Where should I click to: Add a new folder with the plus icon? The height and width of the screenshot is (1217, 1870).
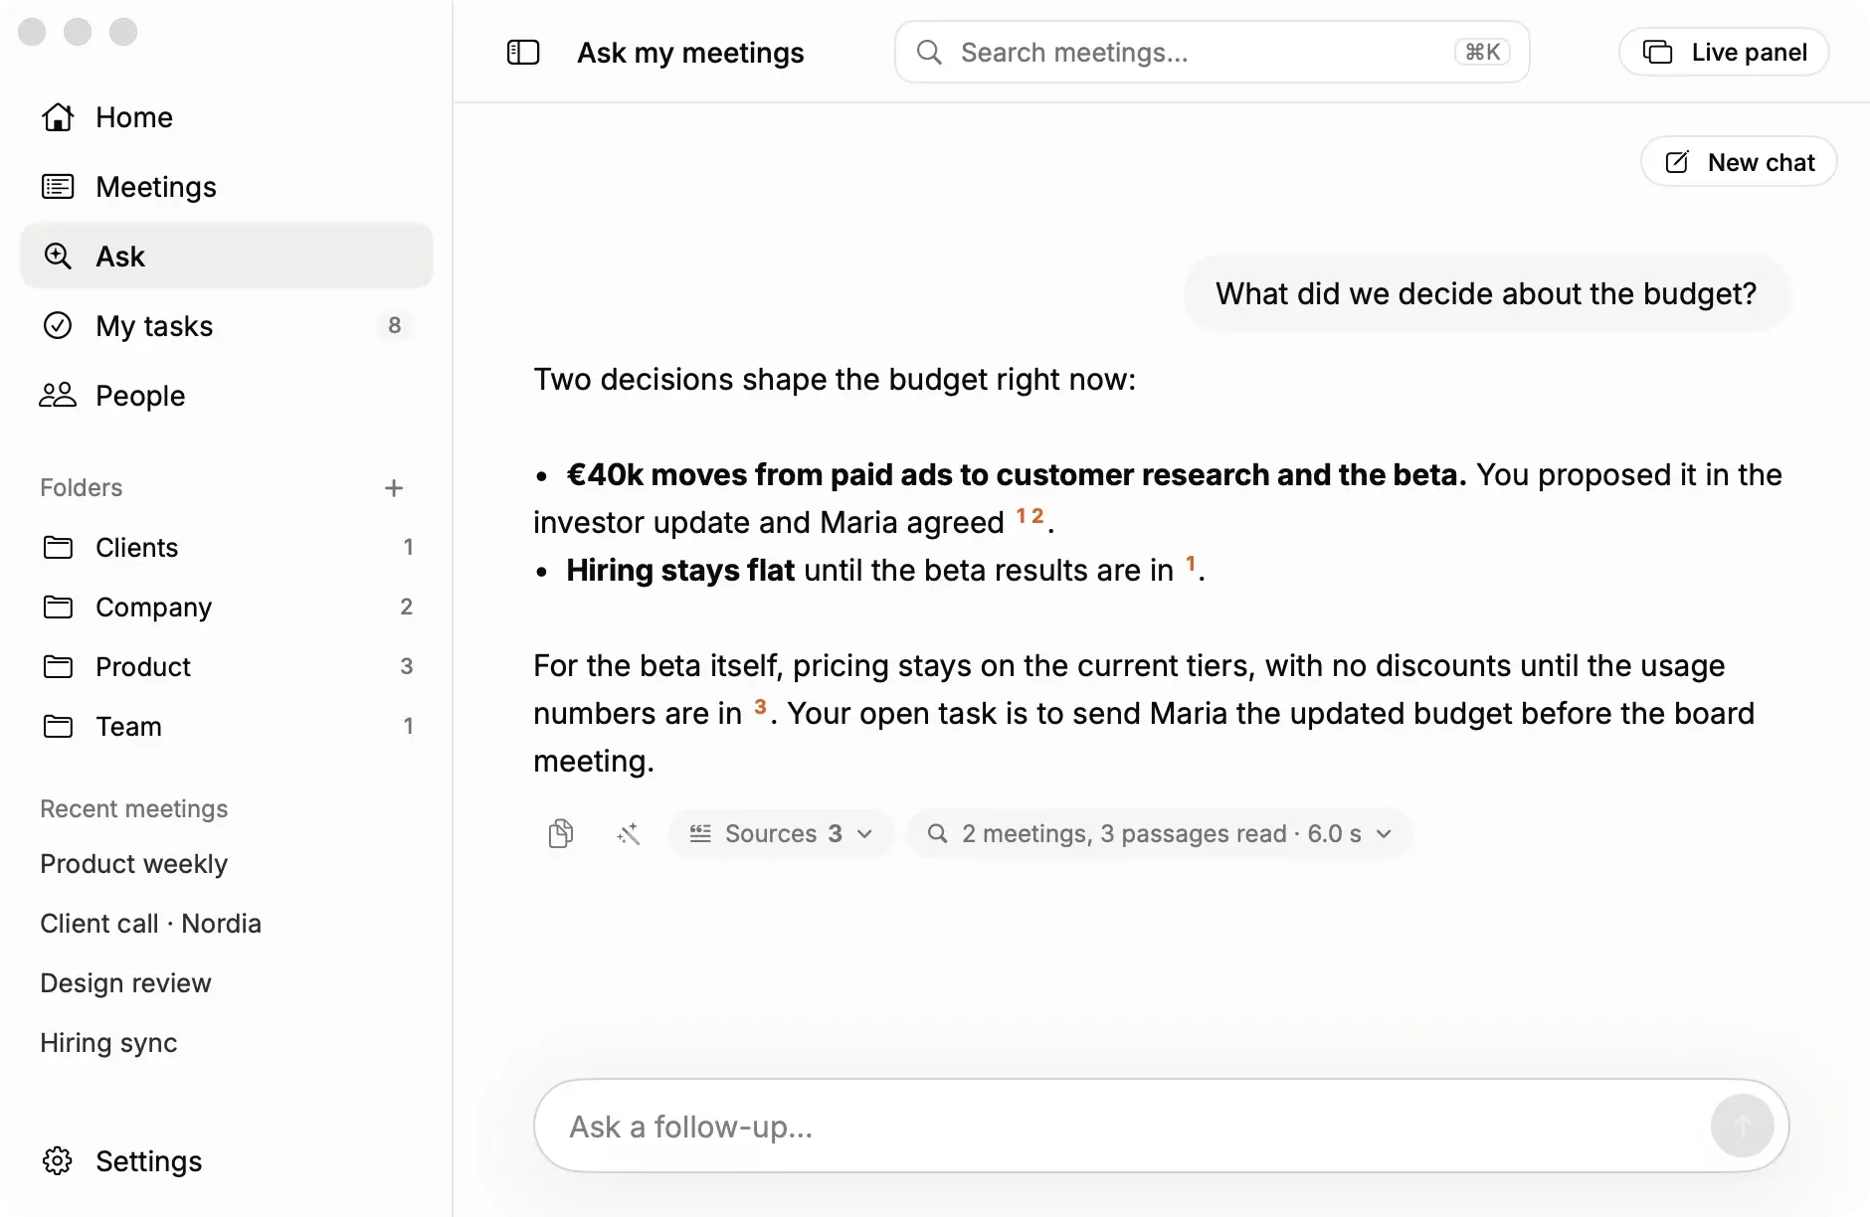pos(394,488)
